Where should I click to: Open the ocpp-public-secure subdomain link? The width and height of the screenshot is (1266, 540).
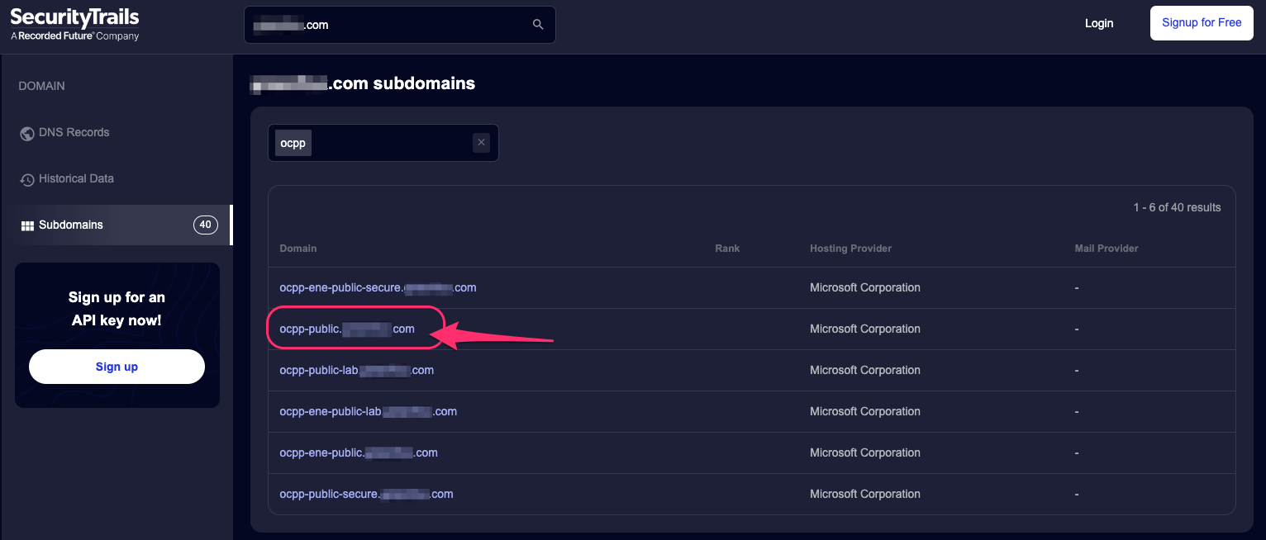[366, 494]
